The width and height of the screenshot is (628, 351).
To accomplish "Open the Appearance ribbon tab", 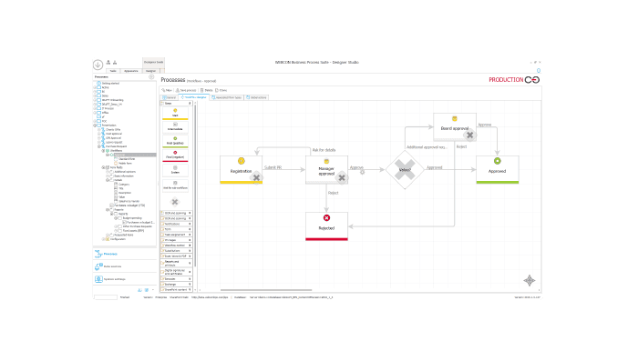I will 131,71.
